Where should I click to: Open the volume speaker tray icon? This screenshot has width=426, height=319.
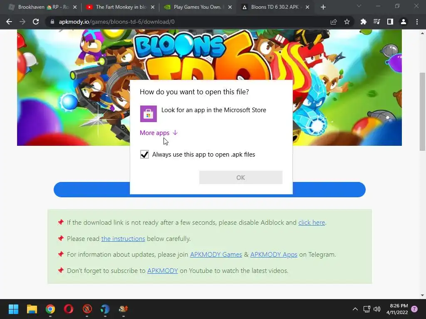point(377,309)
